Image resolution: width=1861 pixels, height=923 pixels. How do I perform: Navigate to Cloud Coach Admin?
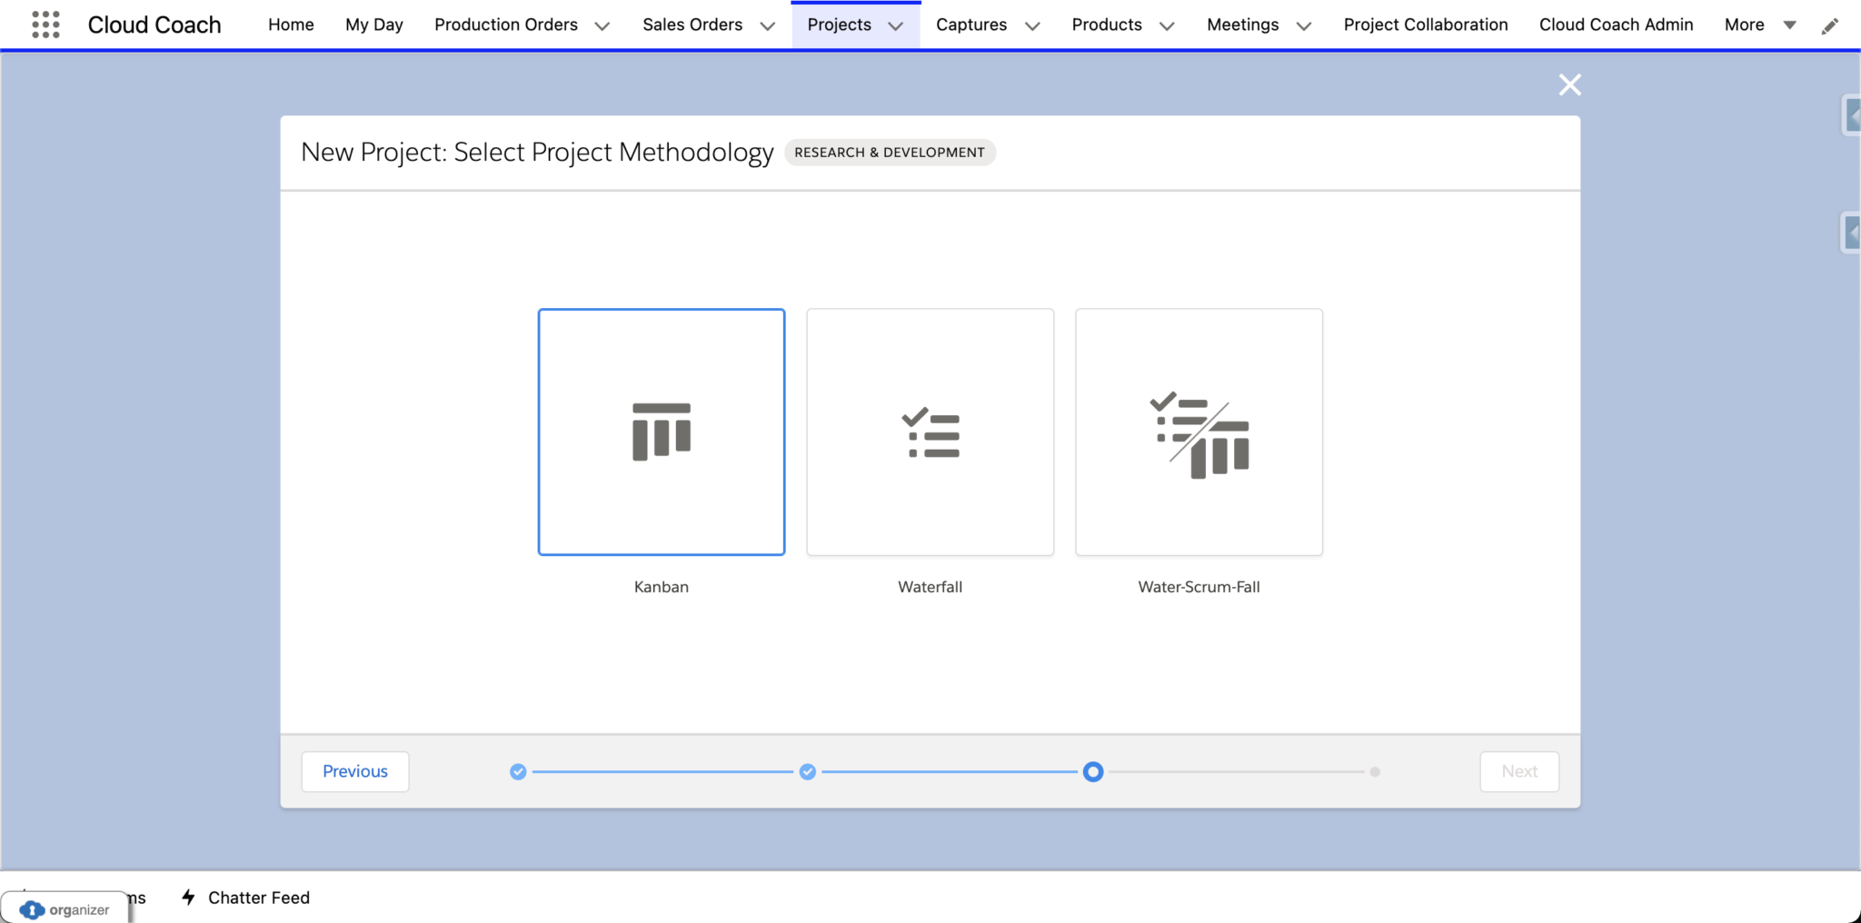[x=1616, y=25]
